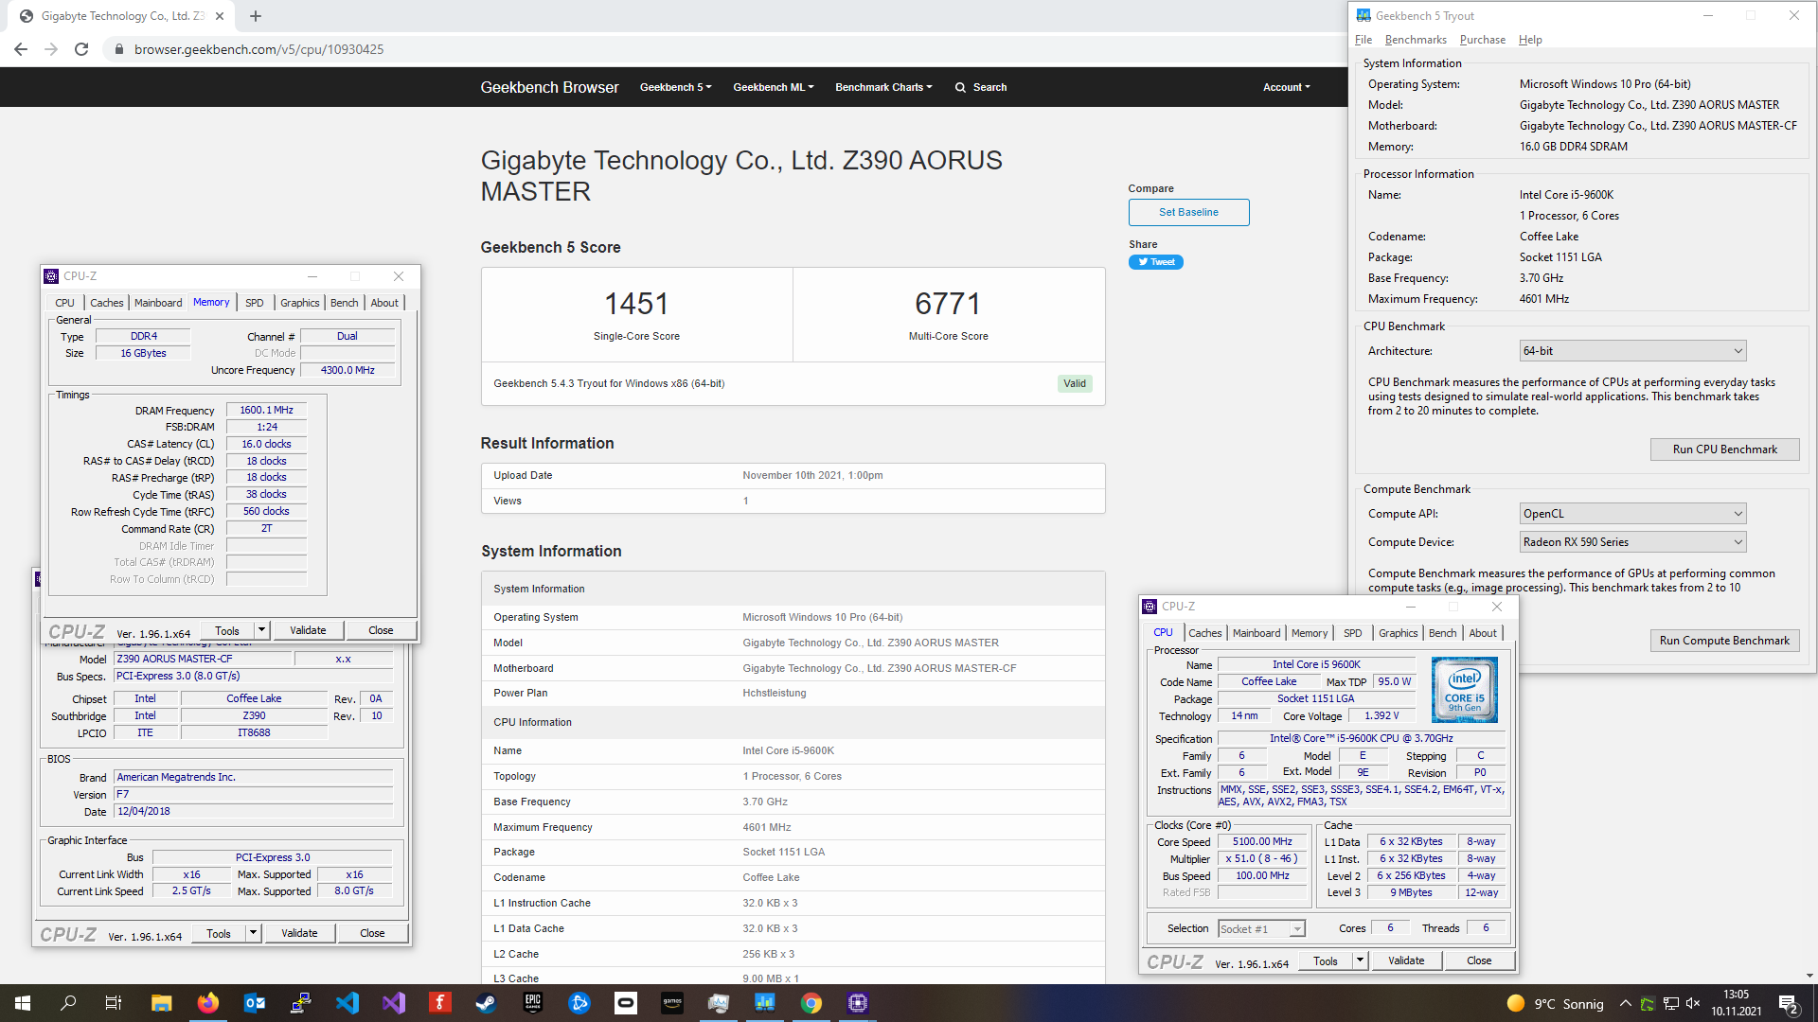Select Graphics tab in CPU-Z Memory window
1818x1022 pixels.
(299, 303)
